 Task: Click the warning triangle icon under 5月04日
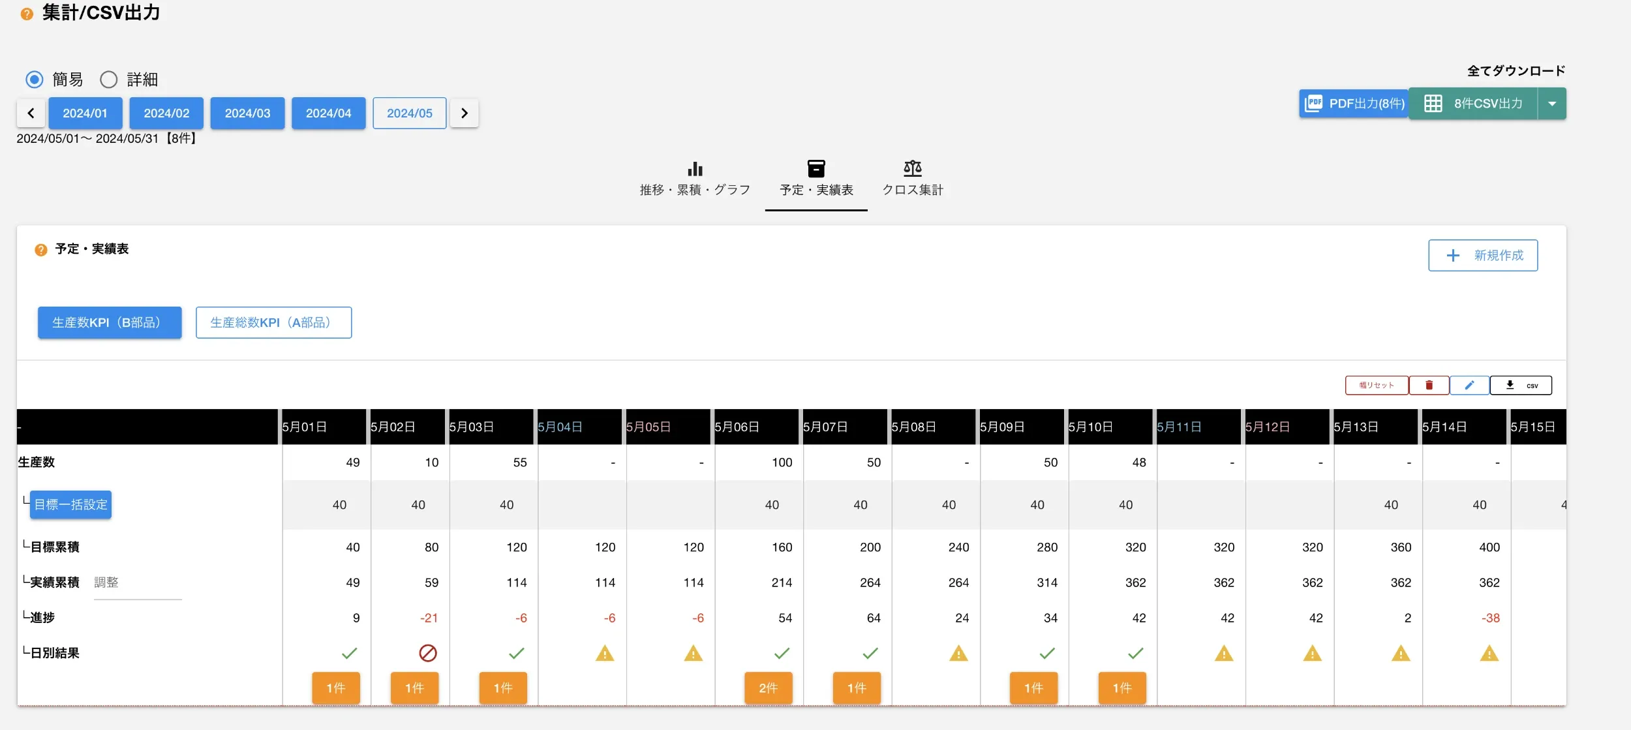[x=605, y=653]
